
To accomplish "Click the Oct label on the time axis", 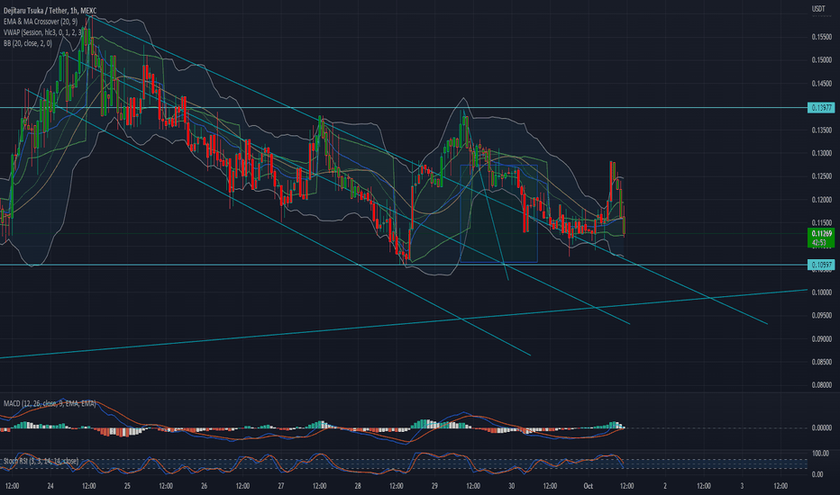I will [x=589, y=486].
